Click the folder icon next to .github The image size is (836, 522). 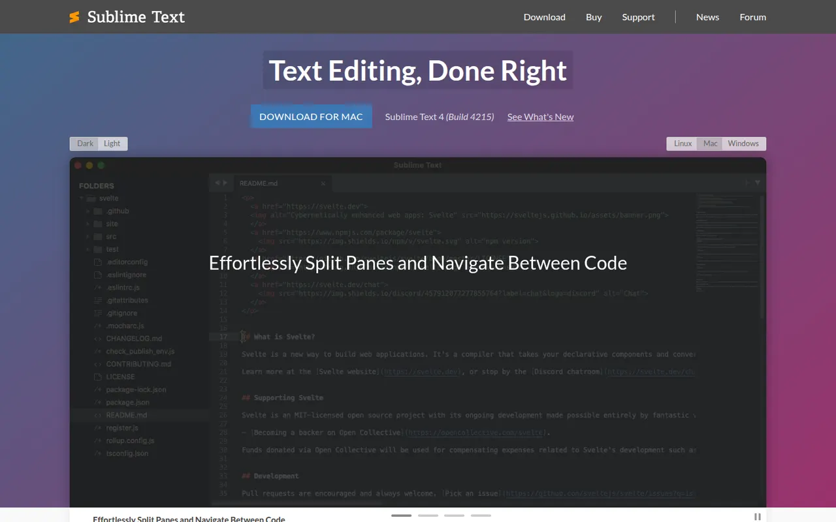pos(99,211)
